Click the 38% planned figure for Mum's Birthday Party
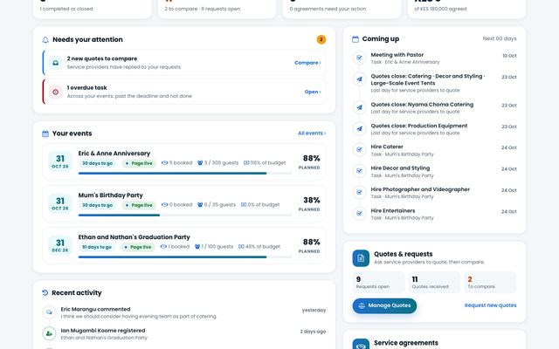The height and width of the screenshot is (349, 559). (311, 200)
